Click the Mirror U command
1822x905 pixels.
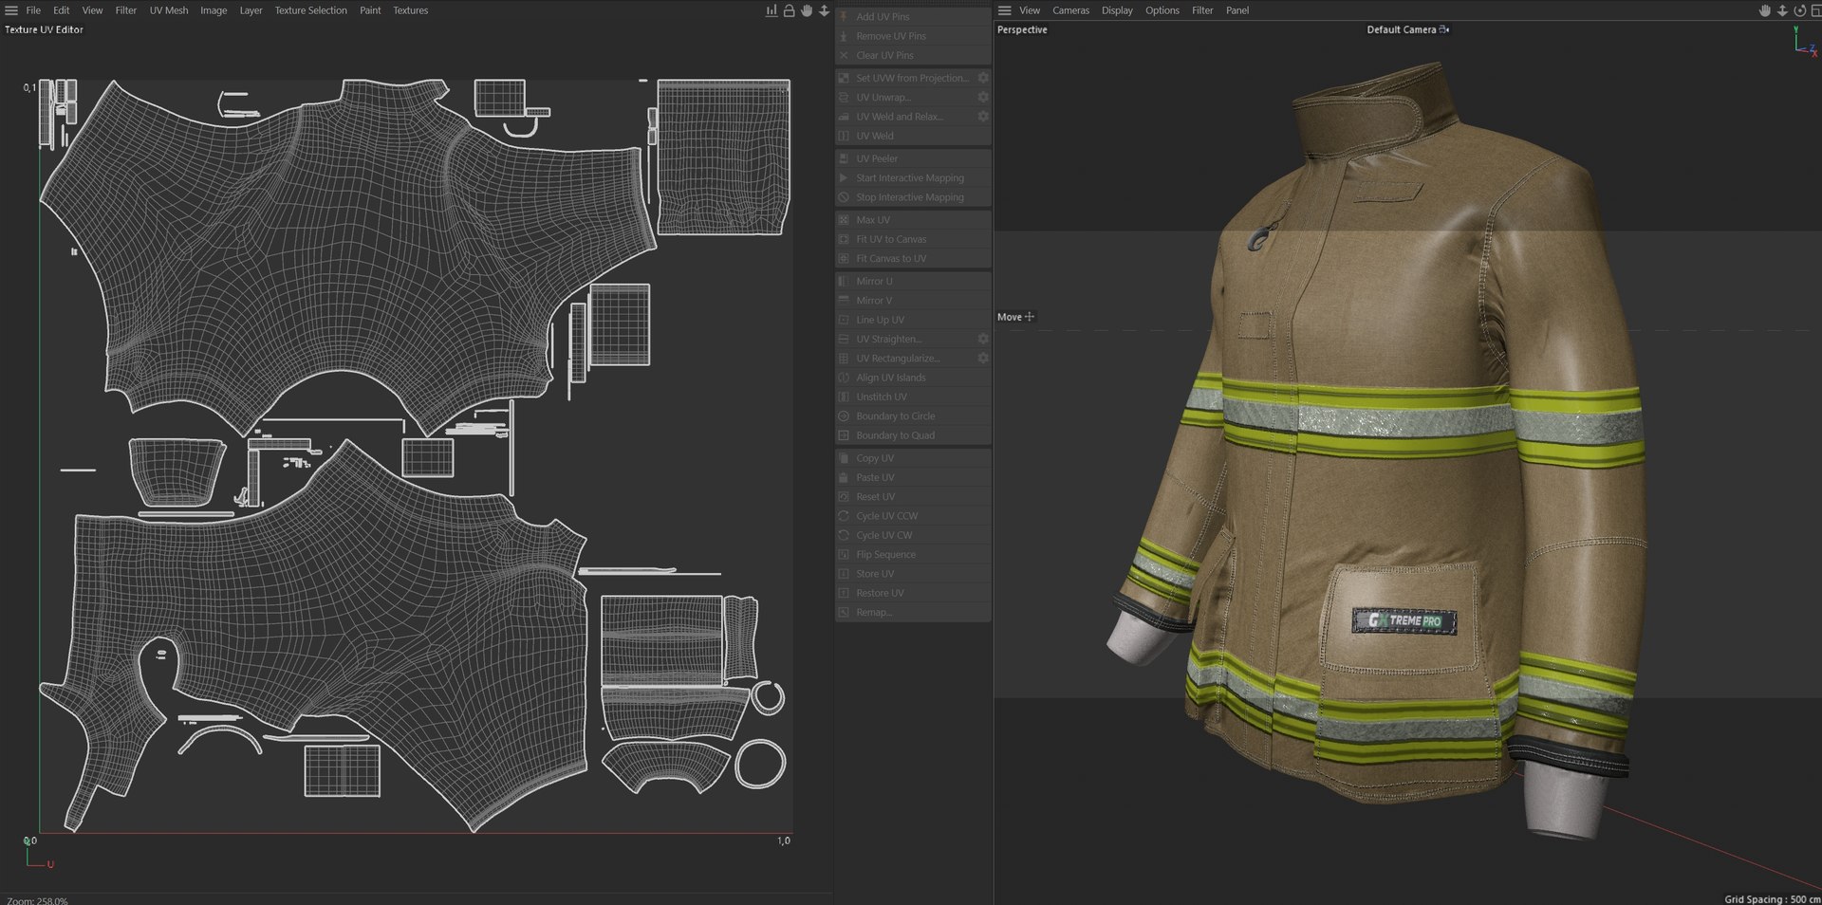point(913,281)
